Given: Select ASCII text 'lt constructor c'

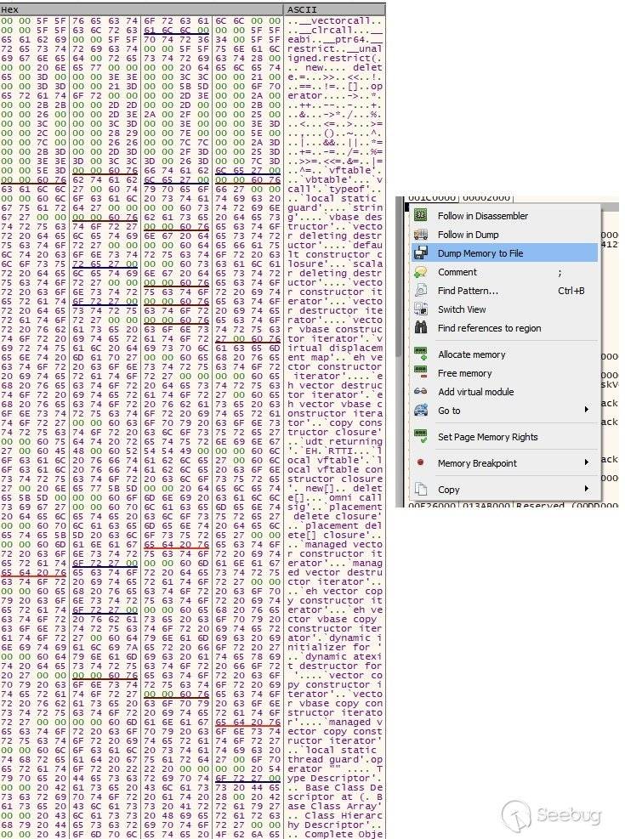Looking at the screenshot, I should click(x=335, y=255).
